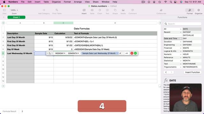204x114 pixels.
Task: Select the Day Of Week row header cell
Action: 20,49
